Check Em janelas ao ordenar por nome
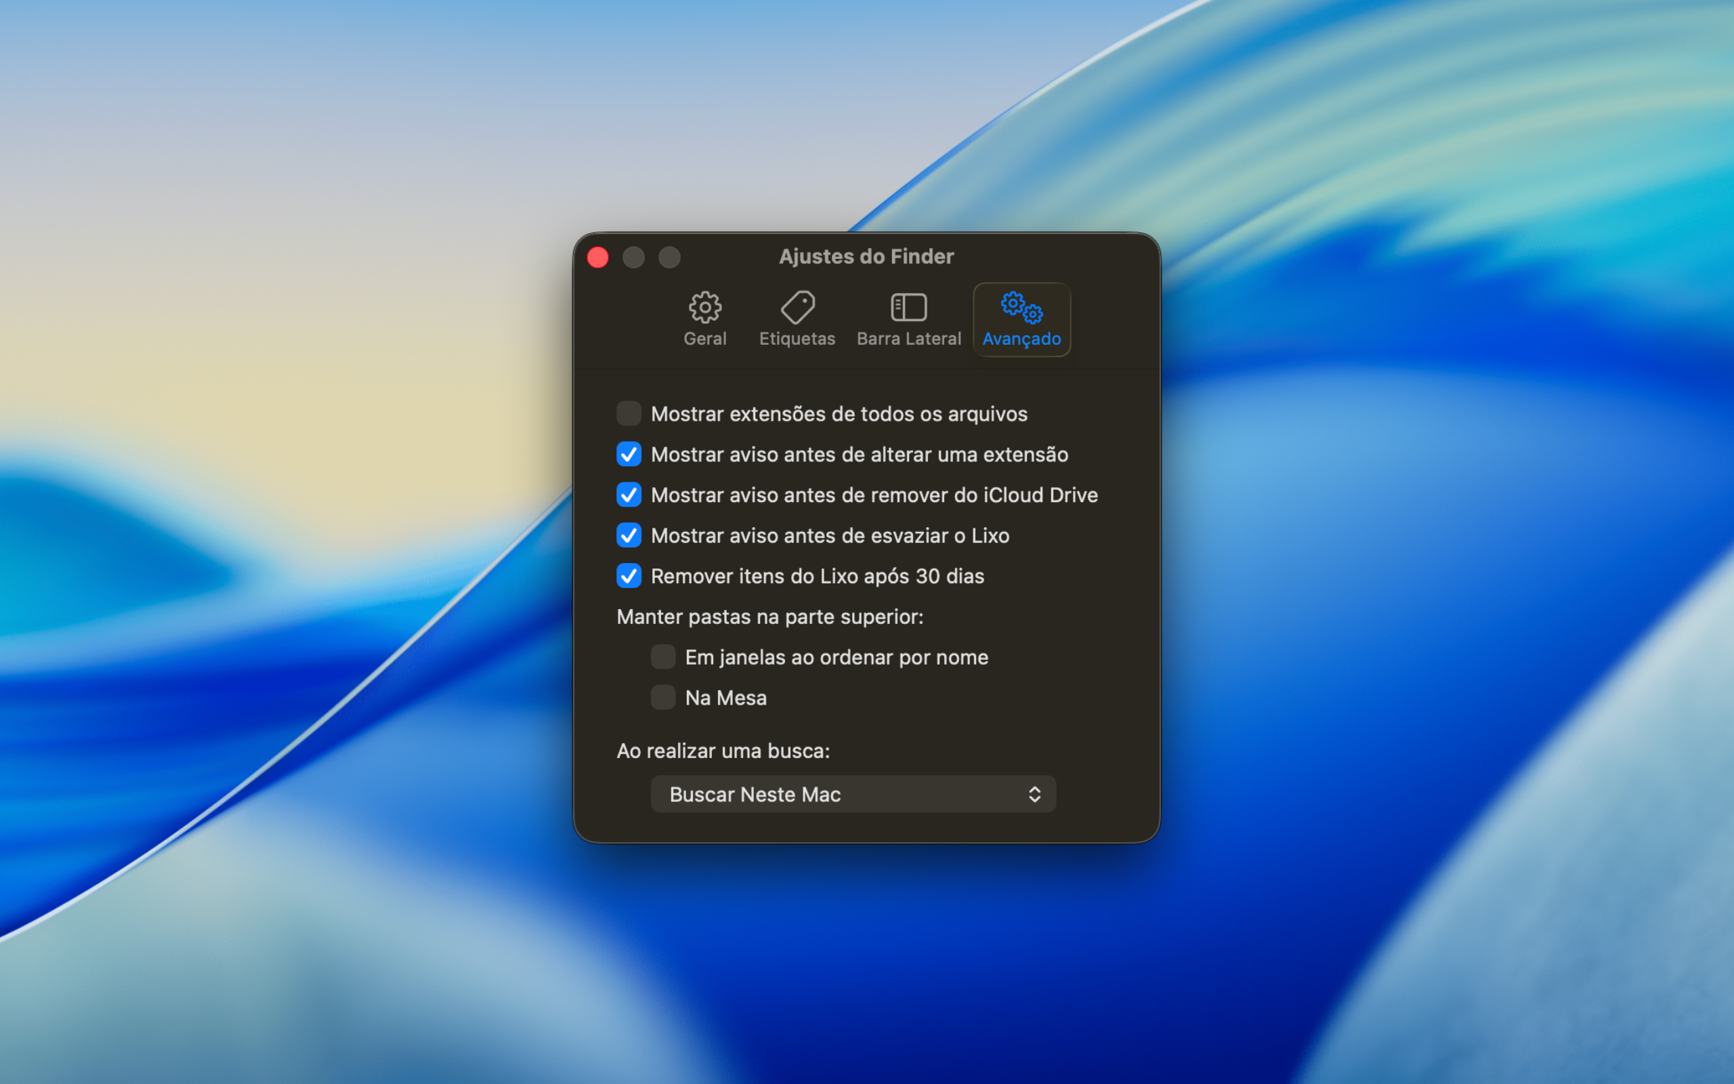Screen dimensions: 1734x1084 (x=663, y=656)
